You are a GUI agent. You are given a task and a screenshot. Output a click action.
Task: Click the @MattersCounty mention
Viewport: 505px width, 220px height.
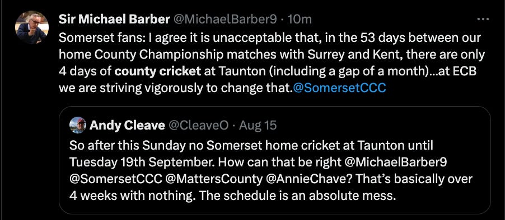point(214,179)
